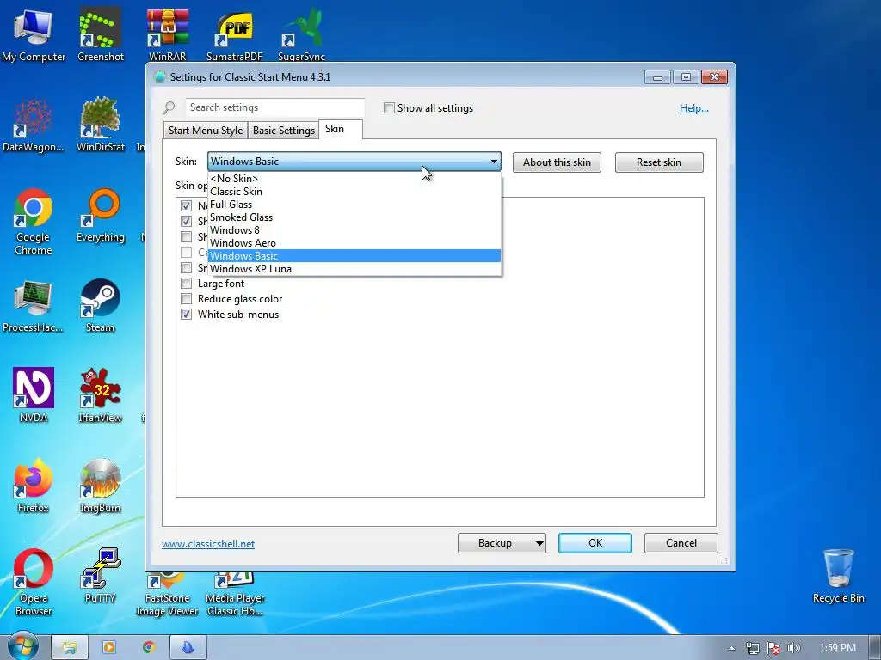Viewport: 881px width, 660px height.
Task: Launch PuTTY desktop shortcut
Action: tap(100, 576)
